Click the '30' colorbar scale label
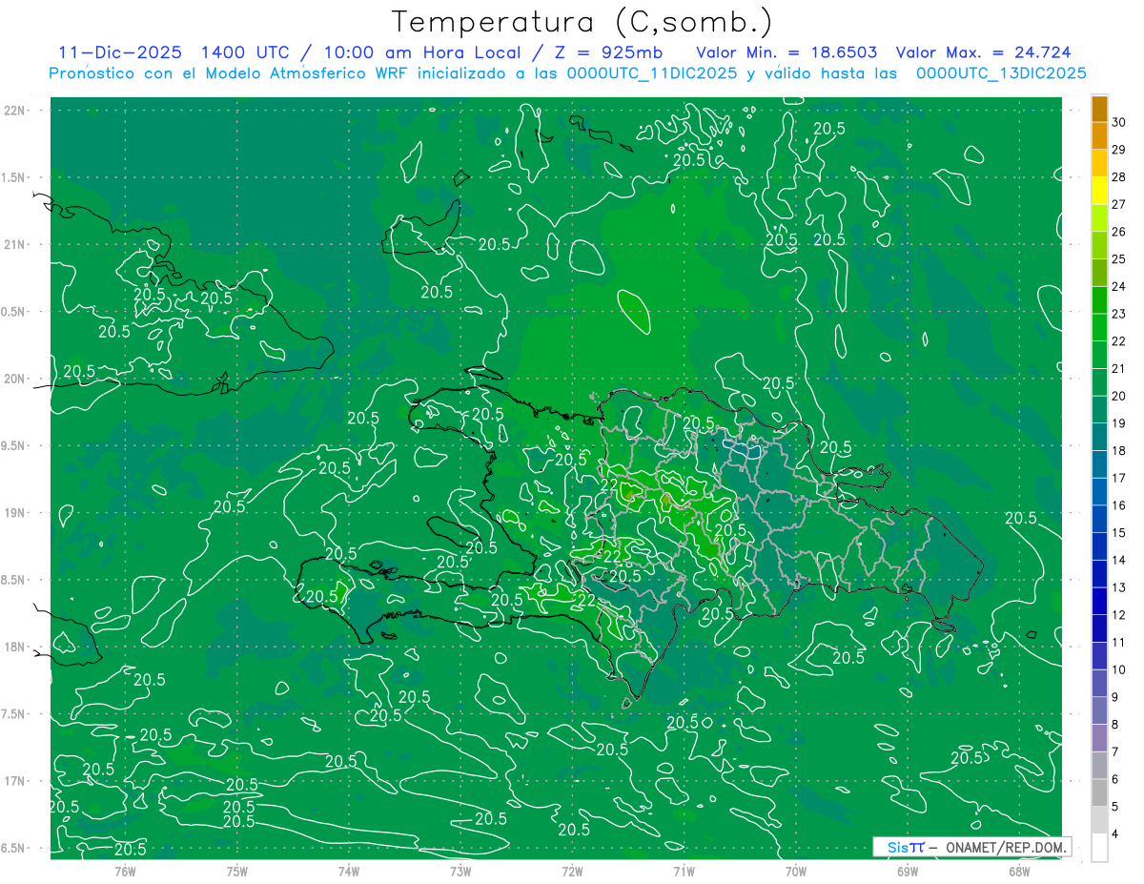The height and width of the screenshot is (884, 1144). point(1119,122)
